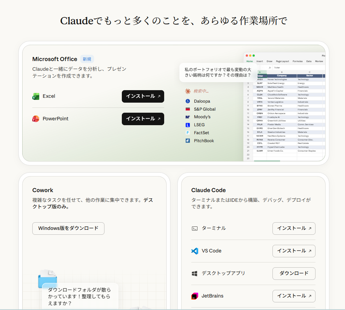Click the Excel app icon
The width and height of the screenshot is (345, 310).
36,96
